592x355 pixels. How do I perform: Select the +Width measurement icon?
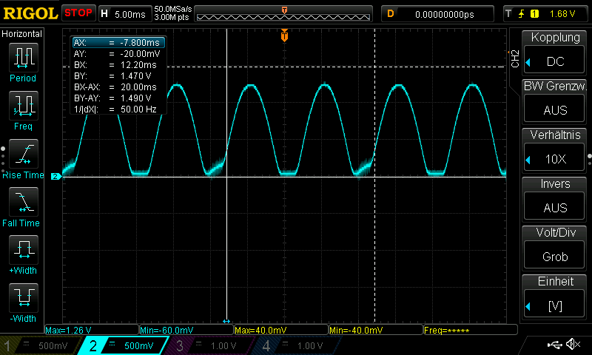[x=24, y=250]
